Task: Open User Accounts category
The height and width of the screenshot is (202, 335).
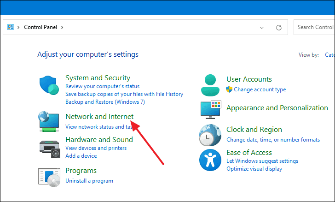Action: 249,79
